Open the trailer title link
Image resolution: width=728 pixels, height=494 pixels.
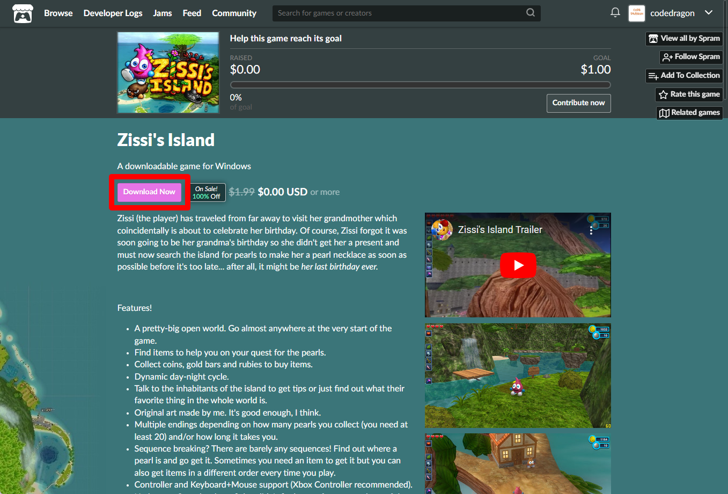[x=500, y=230]
